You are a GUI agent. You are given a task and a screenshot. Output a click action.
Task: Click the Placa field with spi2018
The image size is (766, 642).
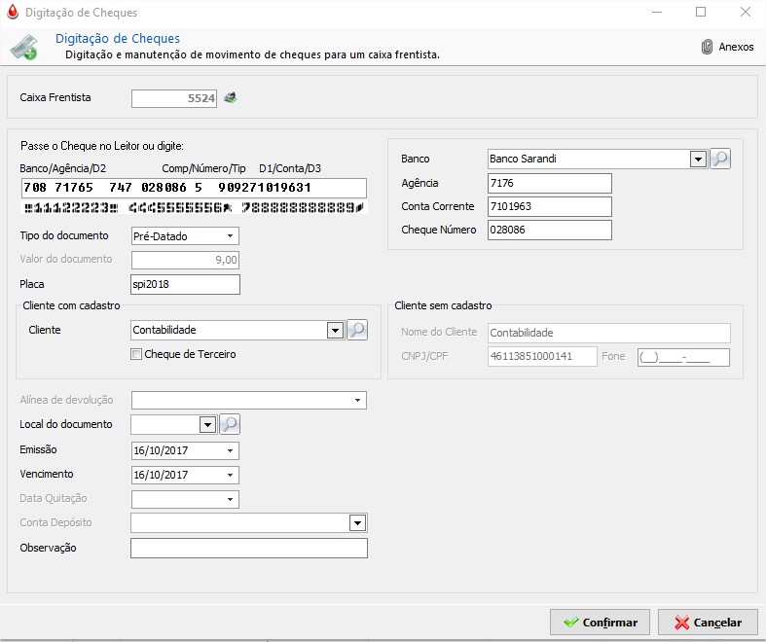tap(185, 284)
